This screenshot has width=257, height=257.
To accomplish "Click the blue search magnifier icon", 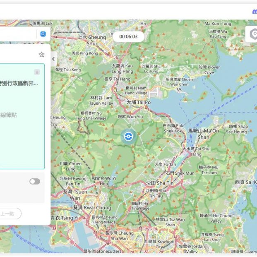I will [x=43, y=34].
